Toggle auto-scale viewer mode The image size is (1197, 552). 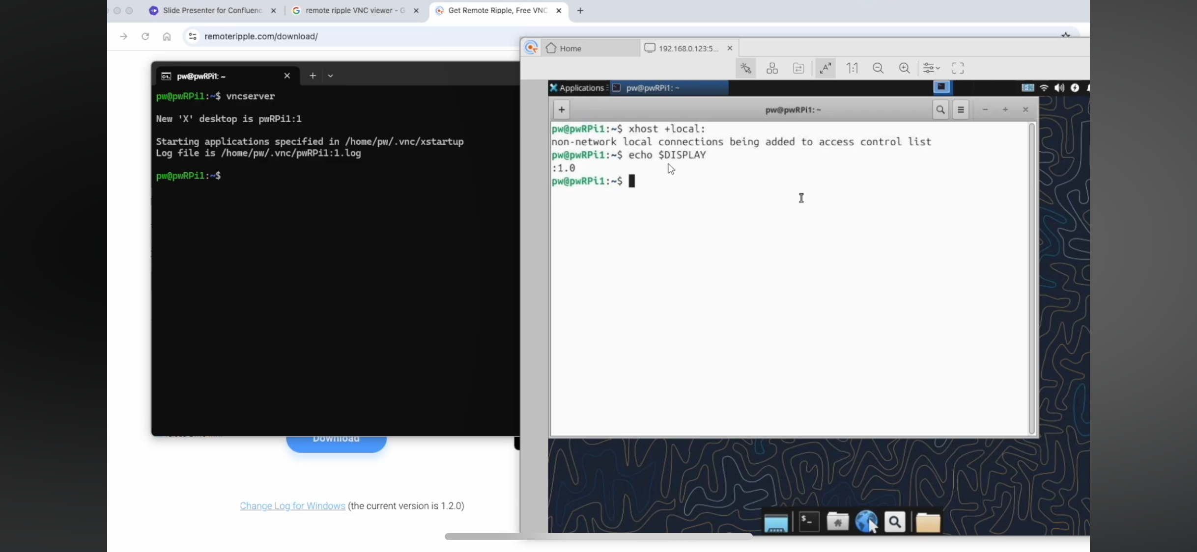825,68
